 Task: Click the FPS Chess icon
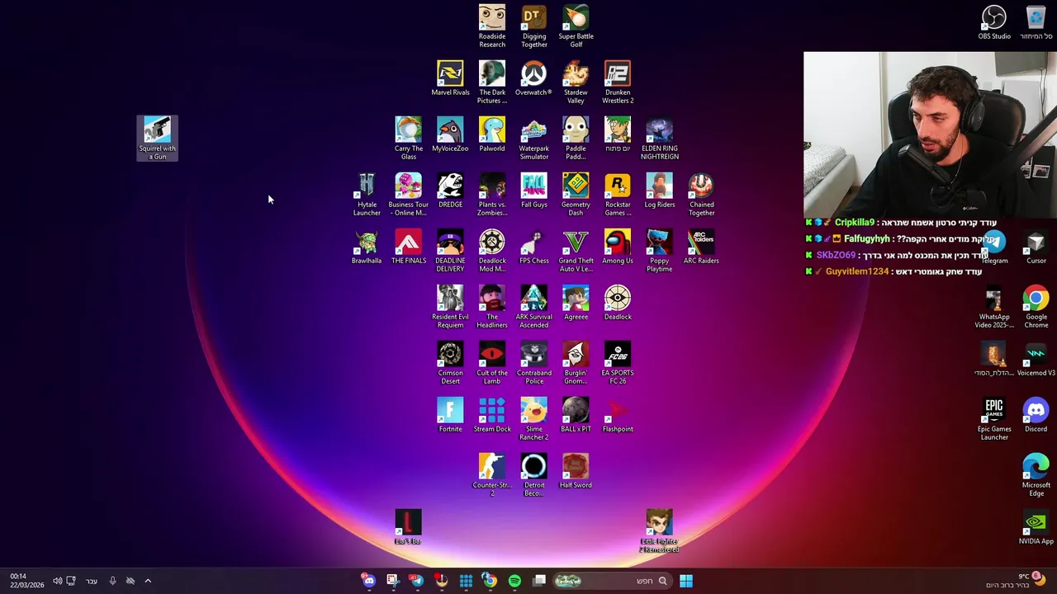coord(534,247)
